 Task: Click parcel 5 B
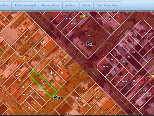pos(42,53)
